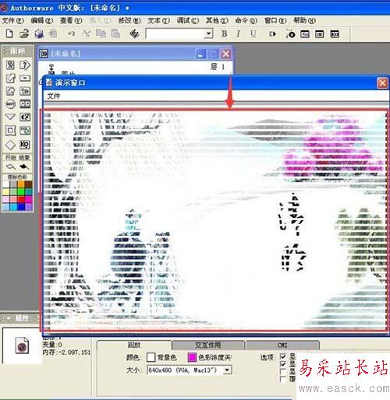Create a new file from the toolbar
Viewport: 390px width, 400px height.
[9, 33]
